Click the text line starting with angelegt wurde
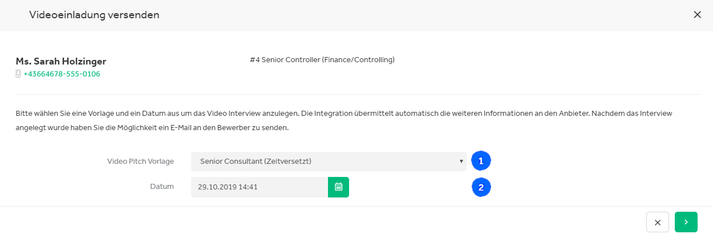Screen dimensions: 713x238 coord(152,128)
